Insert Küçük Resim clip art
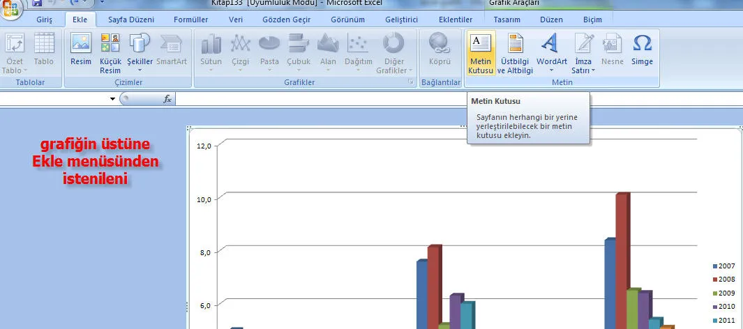 tap(110, 53)
